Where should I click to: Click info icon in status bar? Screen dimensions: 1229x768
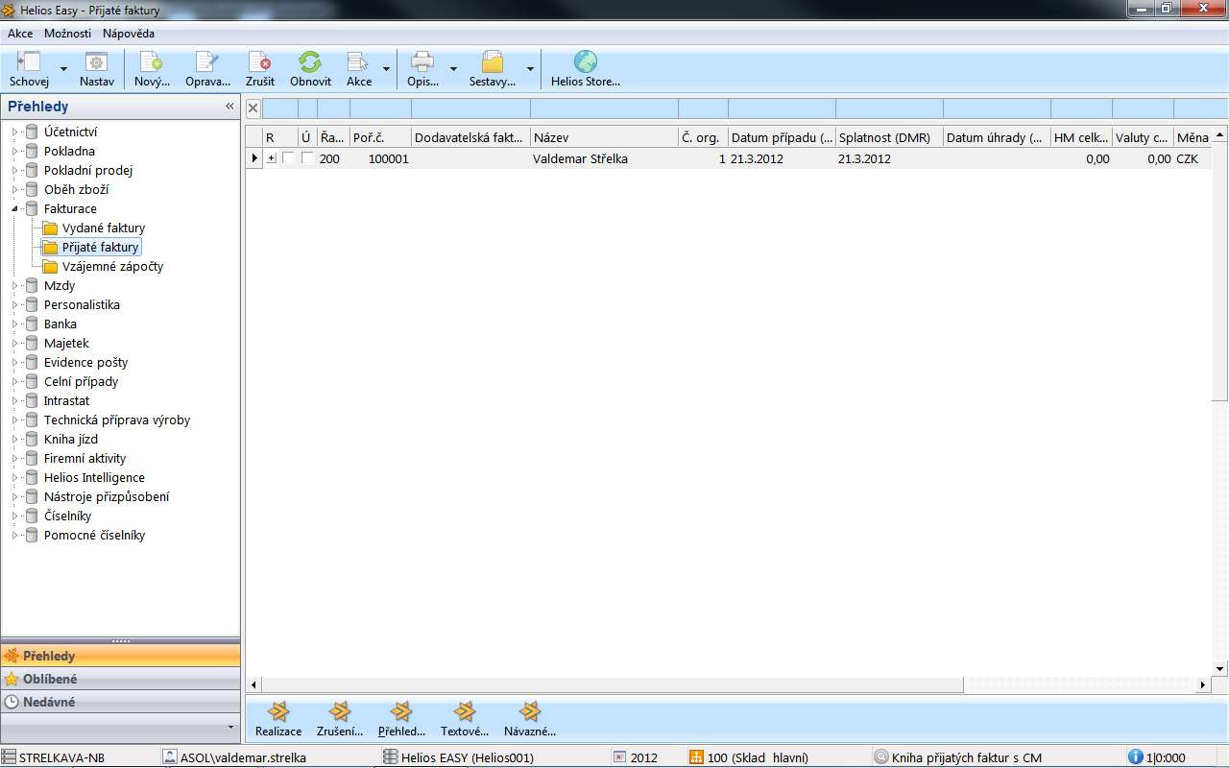tap(1136, 757)
